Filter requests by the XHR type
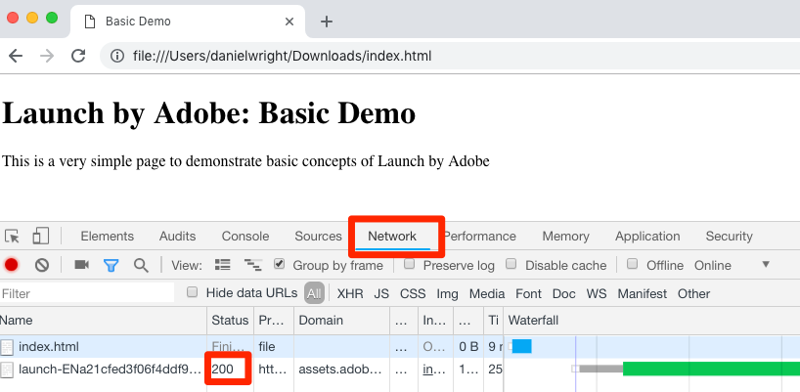800x392 pixels. point(350,293)
